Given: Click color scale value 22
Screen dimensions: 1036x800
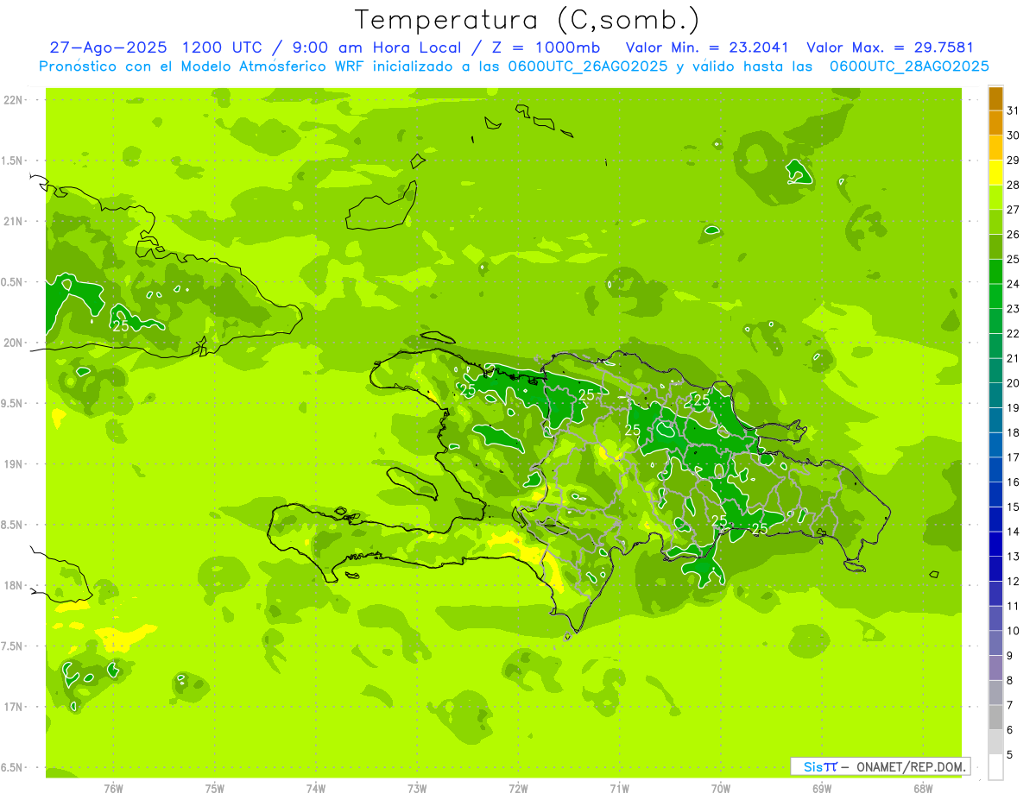Looking at the screenshot, I should point(1013,334).
